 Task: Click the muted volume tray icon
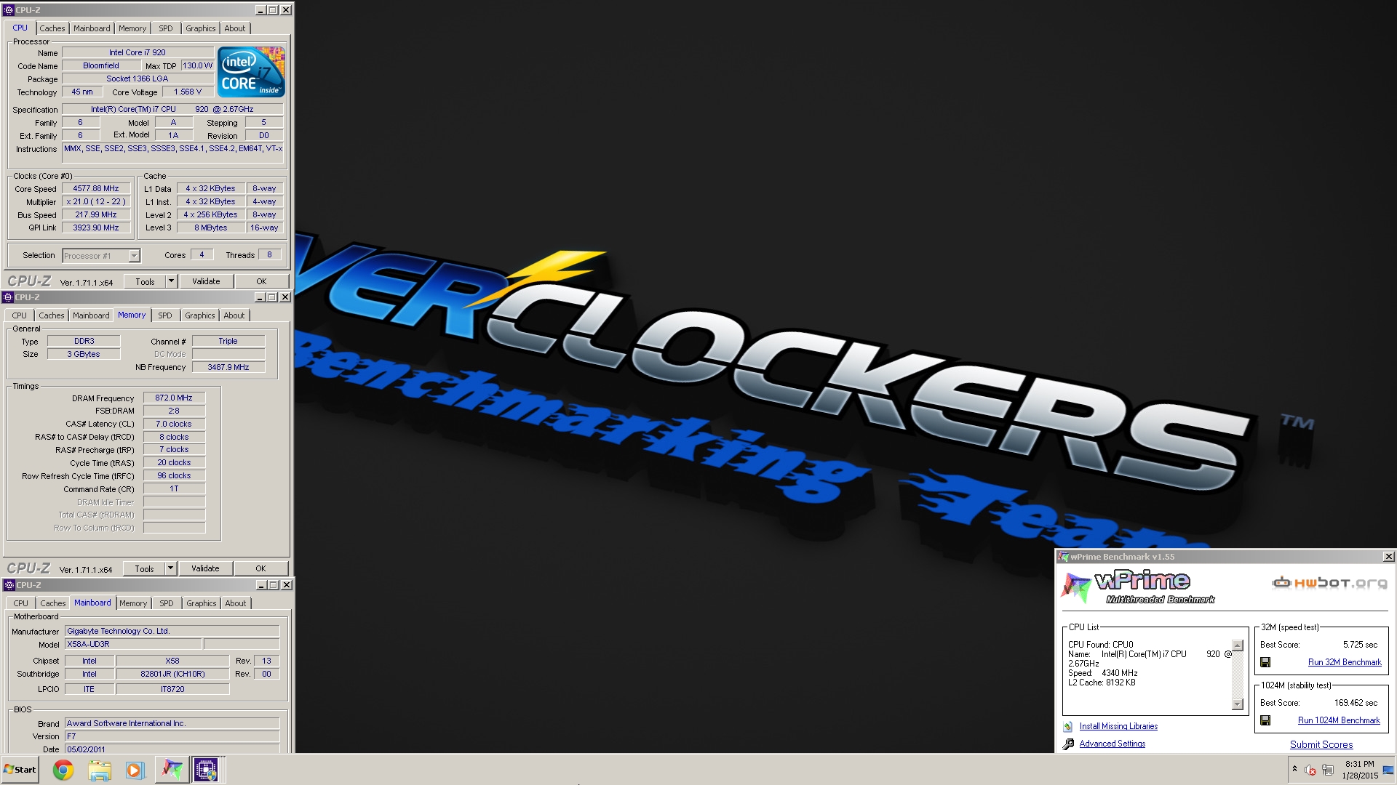point(1310,770)
